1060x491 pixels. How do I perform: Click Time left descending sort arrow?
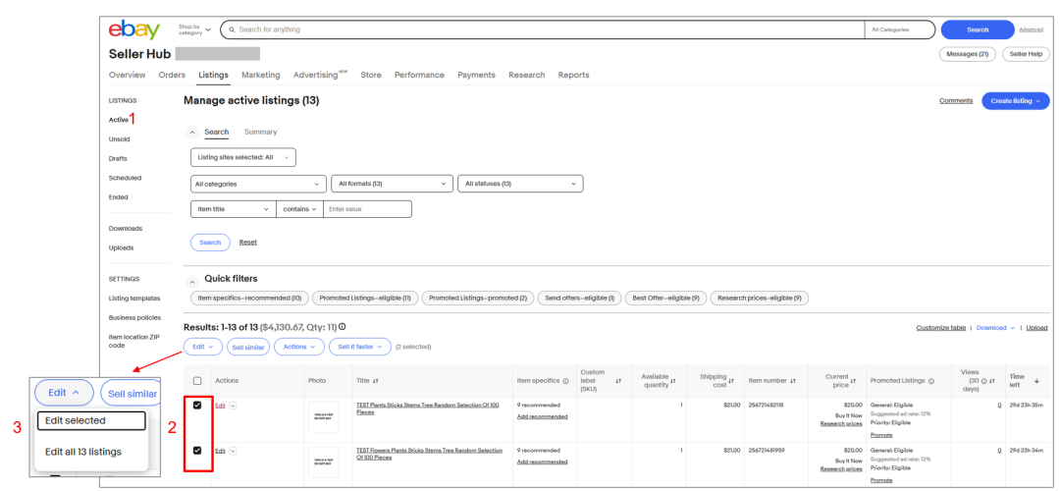pos(1036,381)
